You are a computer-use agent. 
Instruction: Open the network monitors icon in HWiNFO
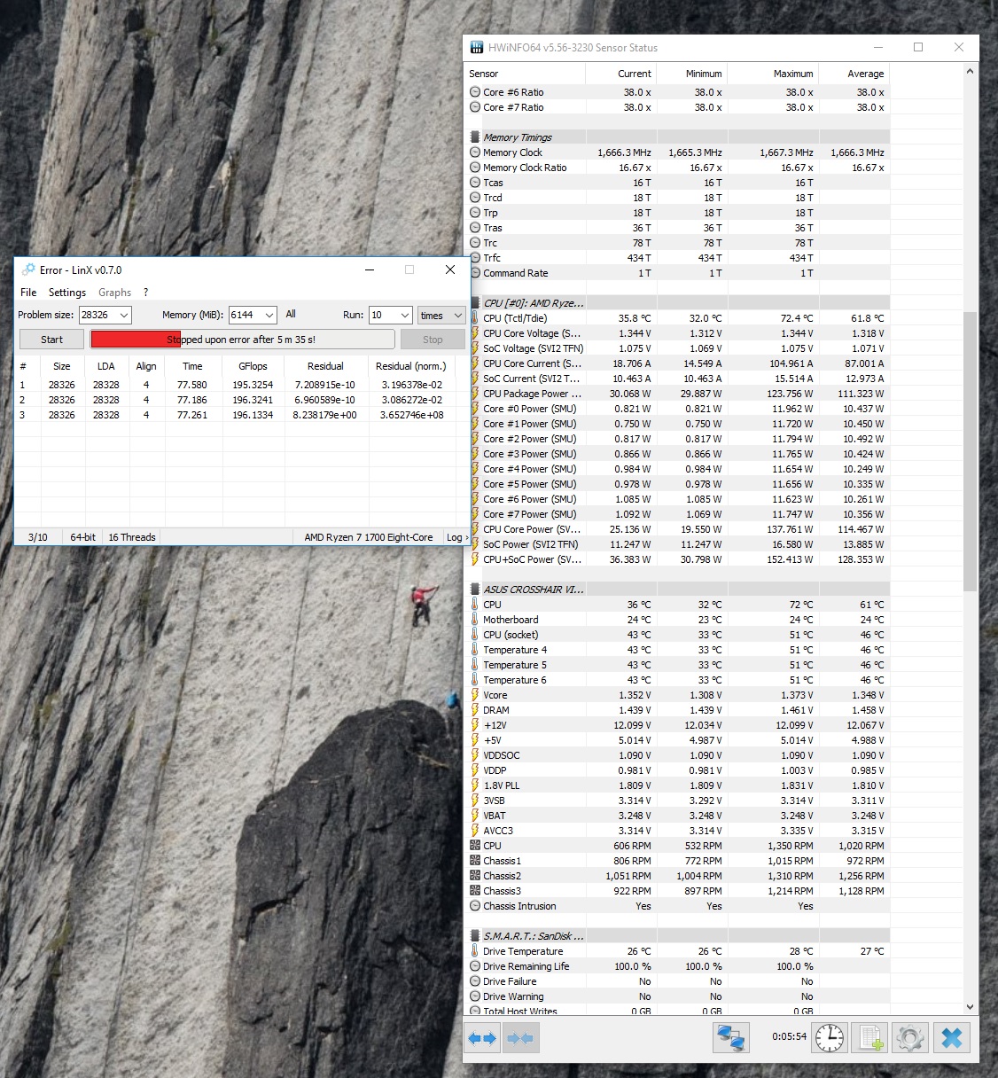click(730, 1038)
